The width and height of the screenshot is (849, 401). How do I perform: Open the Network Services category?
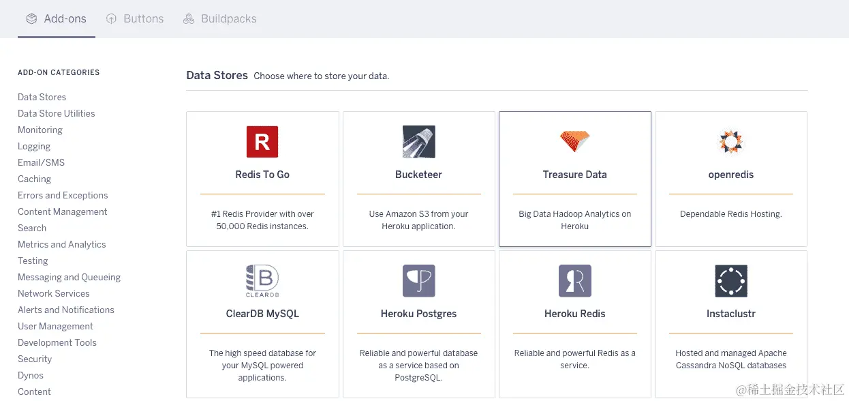coord(53,294)
